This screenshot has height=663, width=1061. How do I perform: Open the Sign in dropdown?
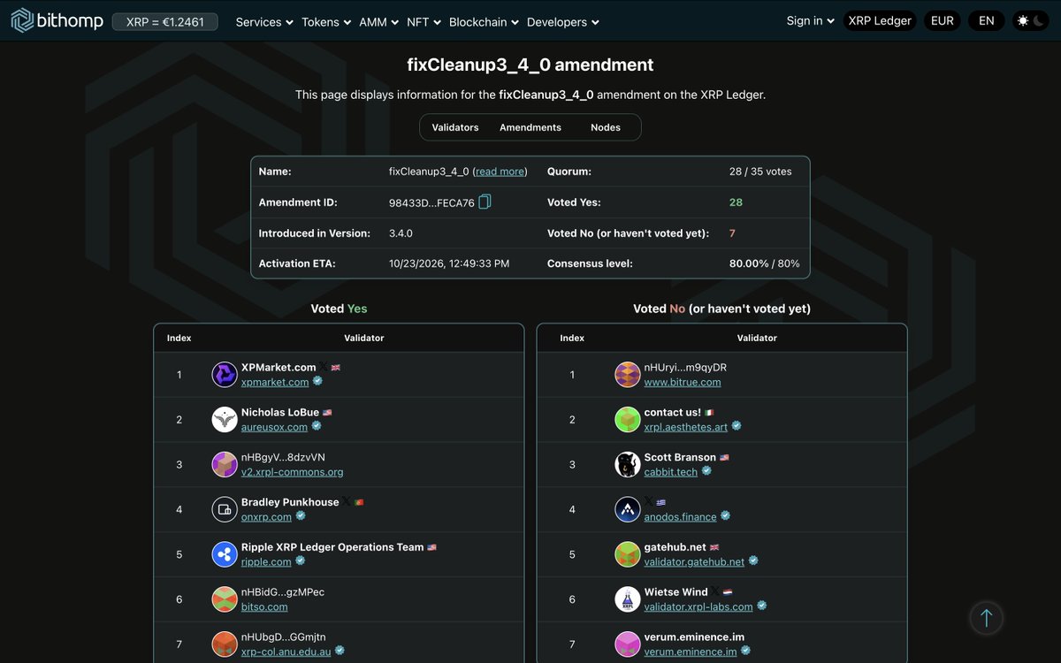coord(811,21)
